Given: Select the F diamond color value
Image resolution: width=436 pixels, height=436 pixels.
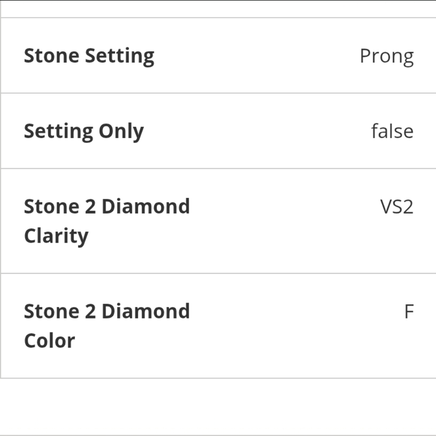Looking at the screenshot, I should tap(409, 312).
